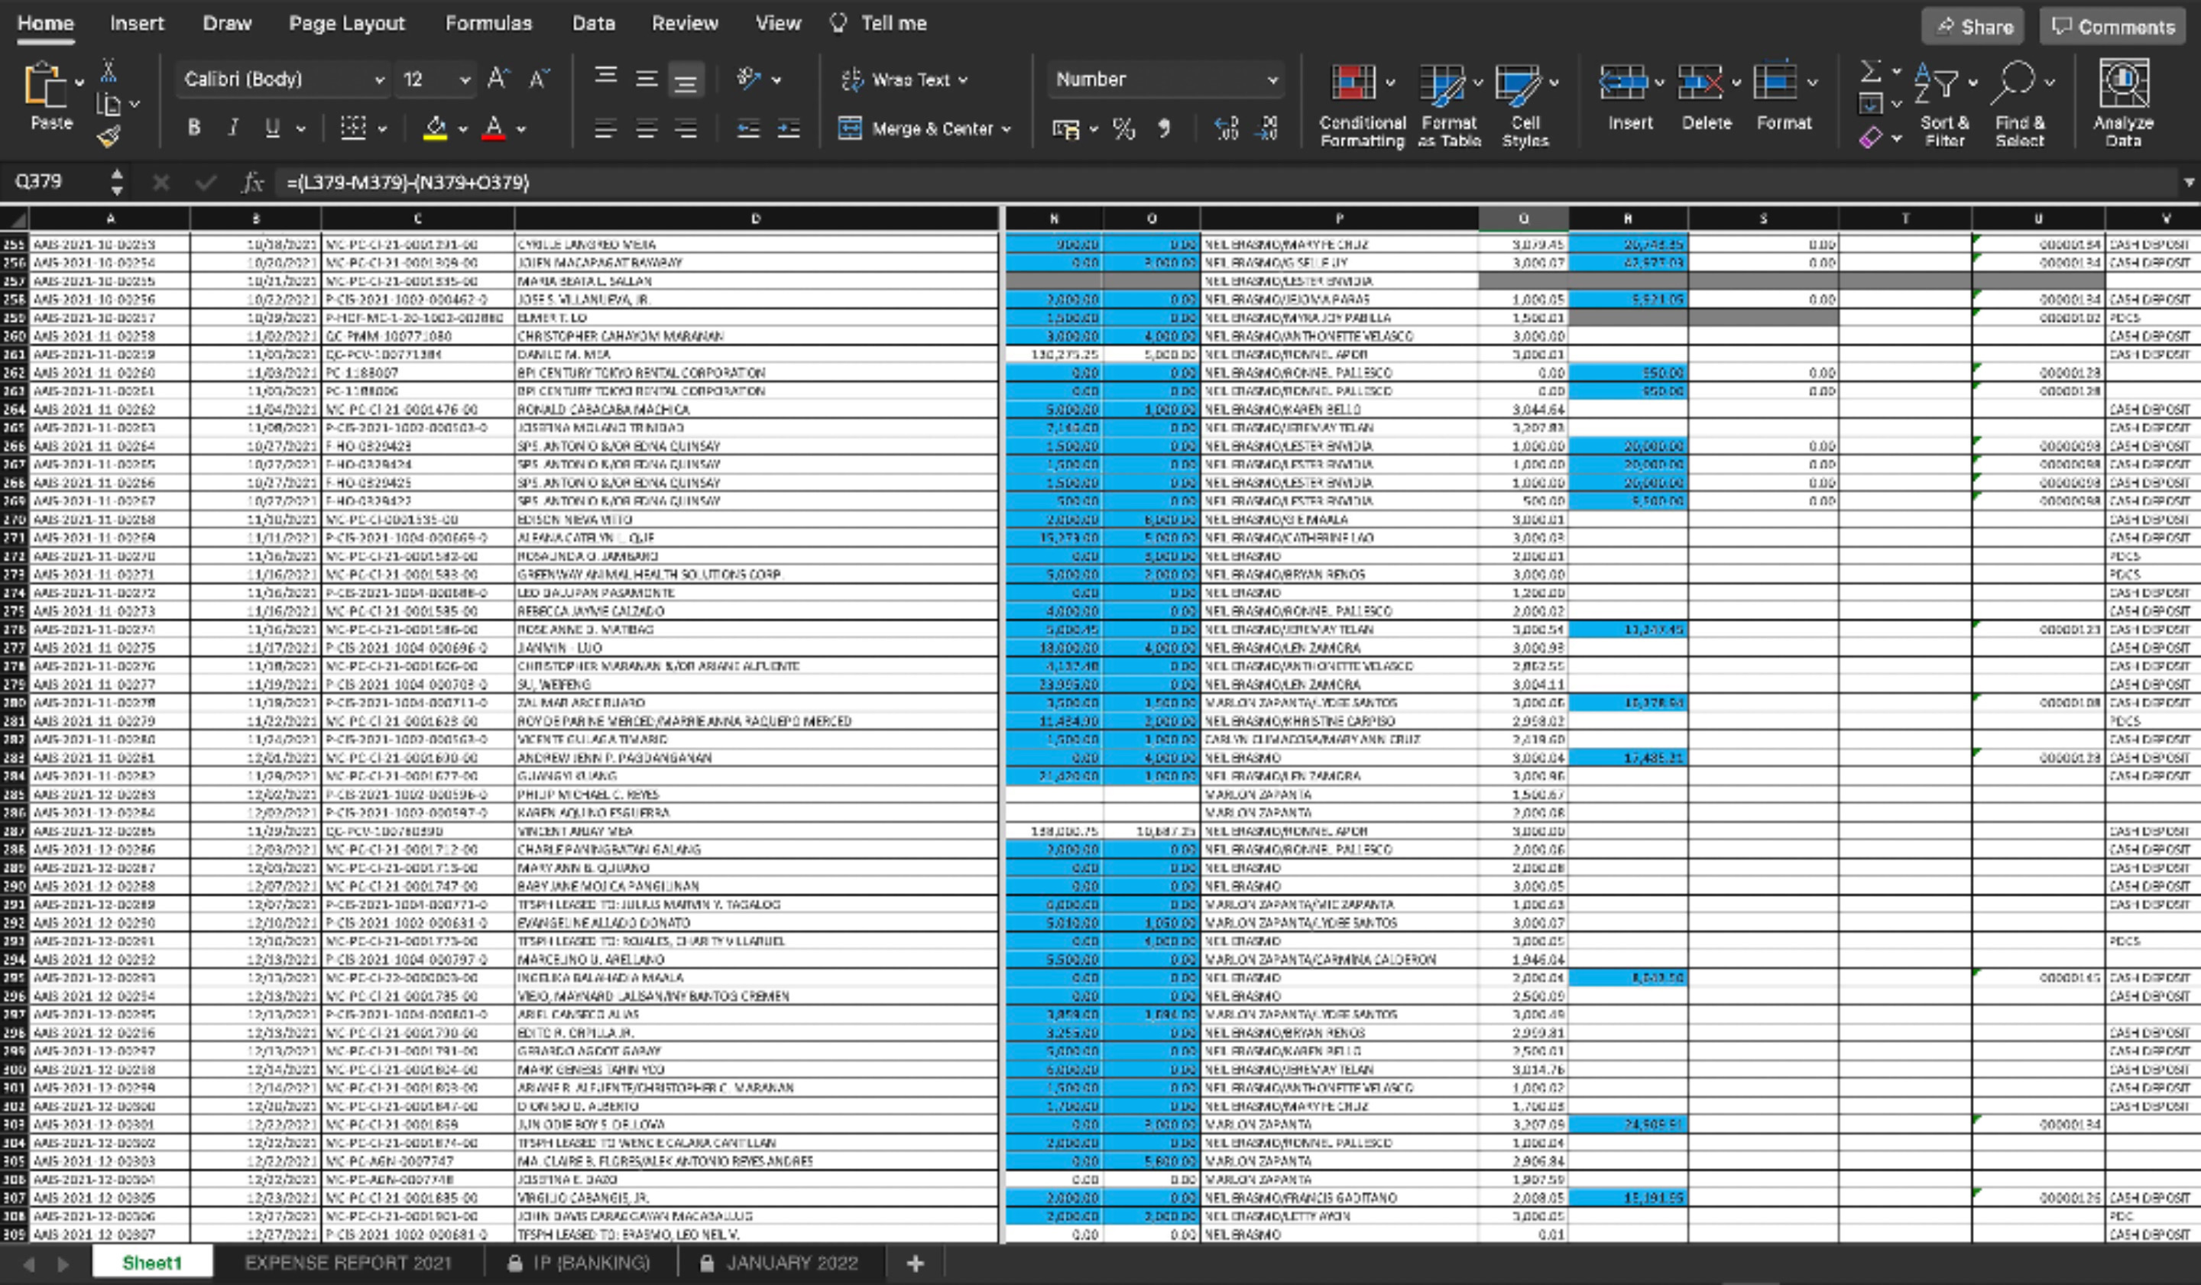Click the Increase Font Size icon
Image resolution: width=2201 pixels, height=1285 pixels.
click(x=498, y=79)
